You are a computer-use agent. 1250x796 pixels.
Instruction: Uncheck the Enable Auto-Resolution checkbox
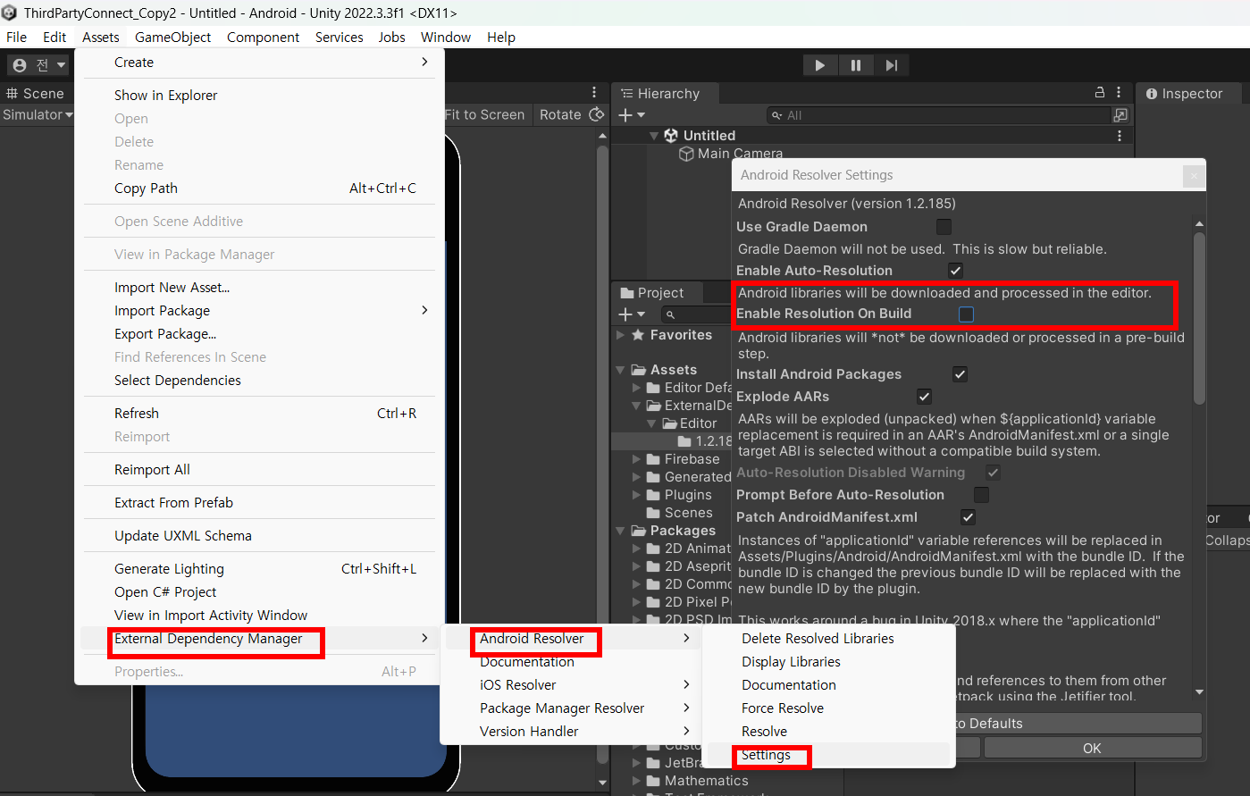pyautogui.click(x=955, y=271)
